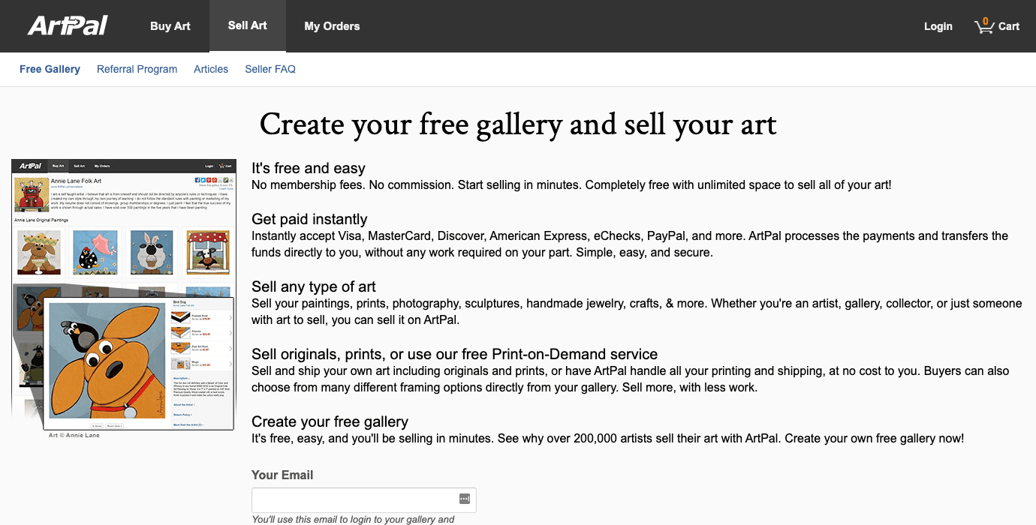Click the autofill icon inside the email field
The height and width of the screenshot is (525, 1036).
466,499
